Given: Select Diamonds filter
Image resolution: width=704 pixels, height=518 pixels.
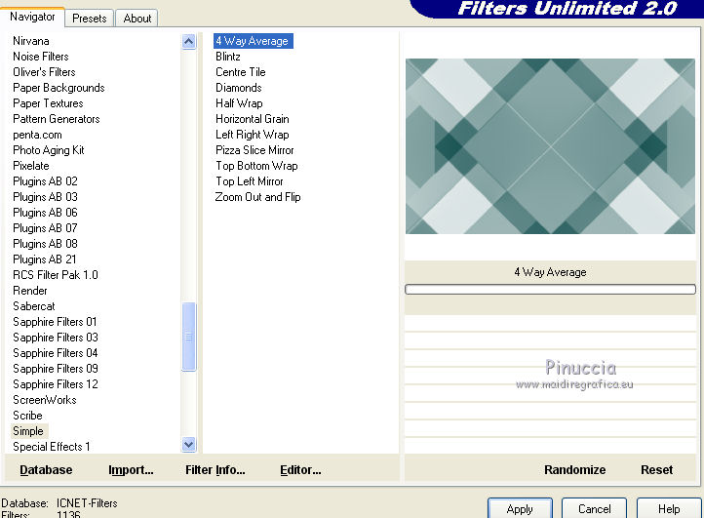Looking at the screenshot, I should click(239, 88).
